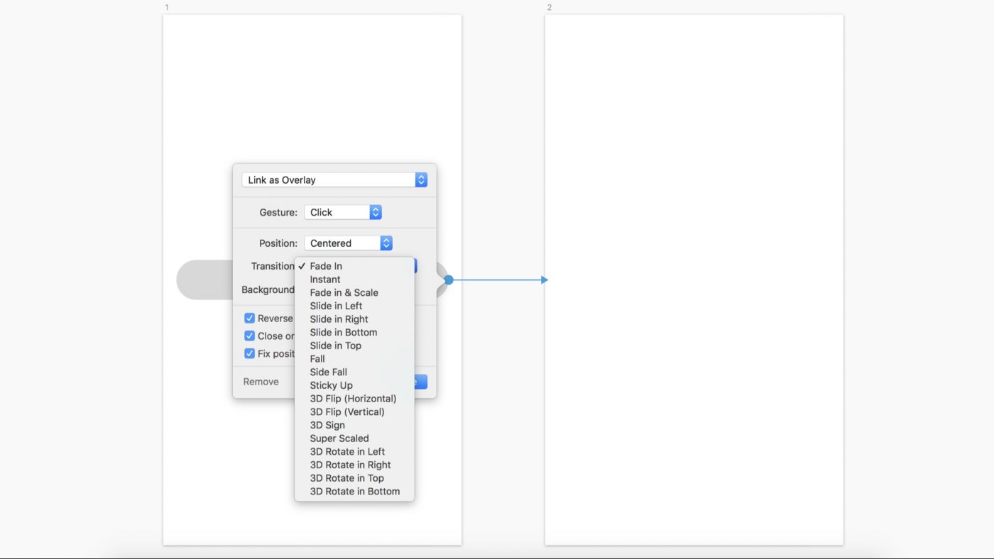Select artboard 2 canvas
This screenshot has height=559, width=994.
point(694,280)
